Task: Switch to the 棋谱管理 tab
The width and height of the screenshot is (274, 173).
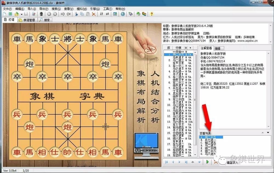Action: click(27, 20)
